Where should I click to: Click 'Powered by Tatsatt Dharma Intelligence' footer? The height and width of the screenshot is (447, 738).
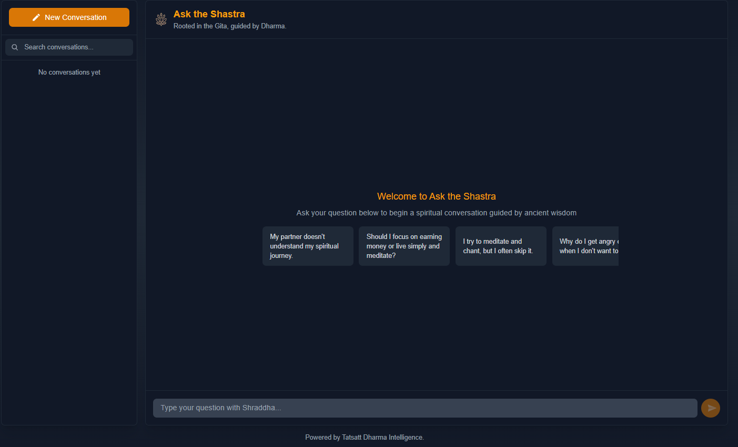[x=365, y=438]
